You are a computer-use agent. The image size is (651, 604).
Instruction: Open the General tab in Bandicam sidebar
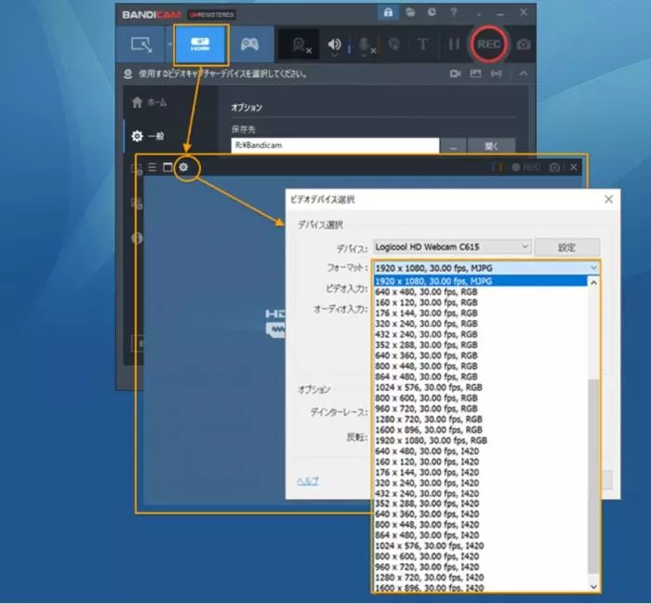[x=148, y=136]
